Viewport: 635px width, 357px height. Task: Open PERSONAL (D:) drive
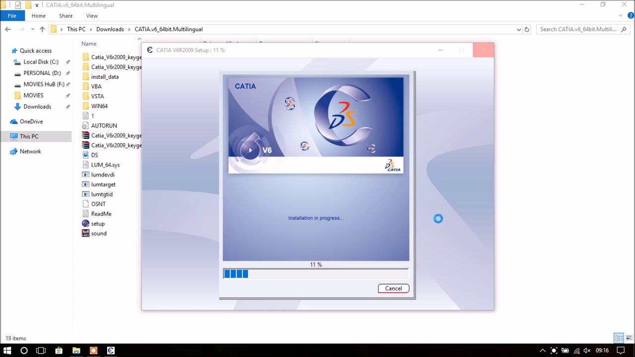point(42,73)
